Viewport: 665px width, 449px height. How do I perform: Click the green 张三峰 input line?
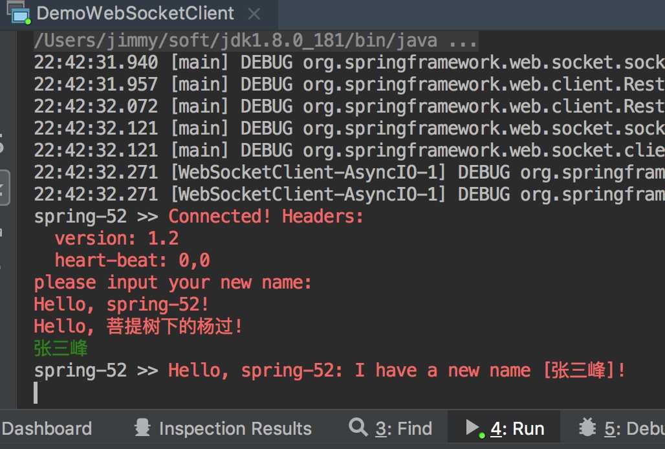[x=61, y=349]
